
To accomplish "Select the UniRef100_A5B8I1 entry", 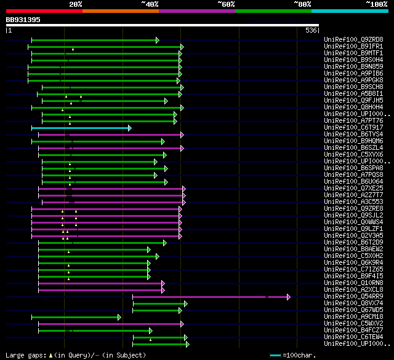I will coord(353,94).
